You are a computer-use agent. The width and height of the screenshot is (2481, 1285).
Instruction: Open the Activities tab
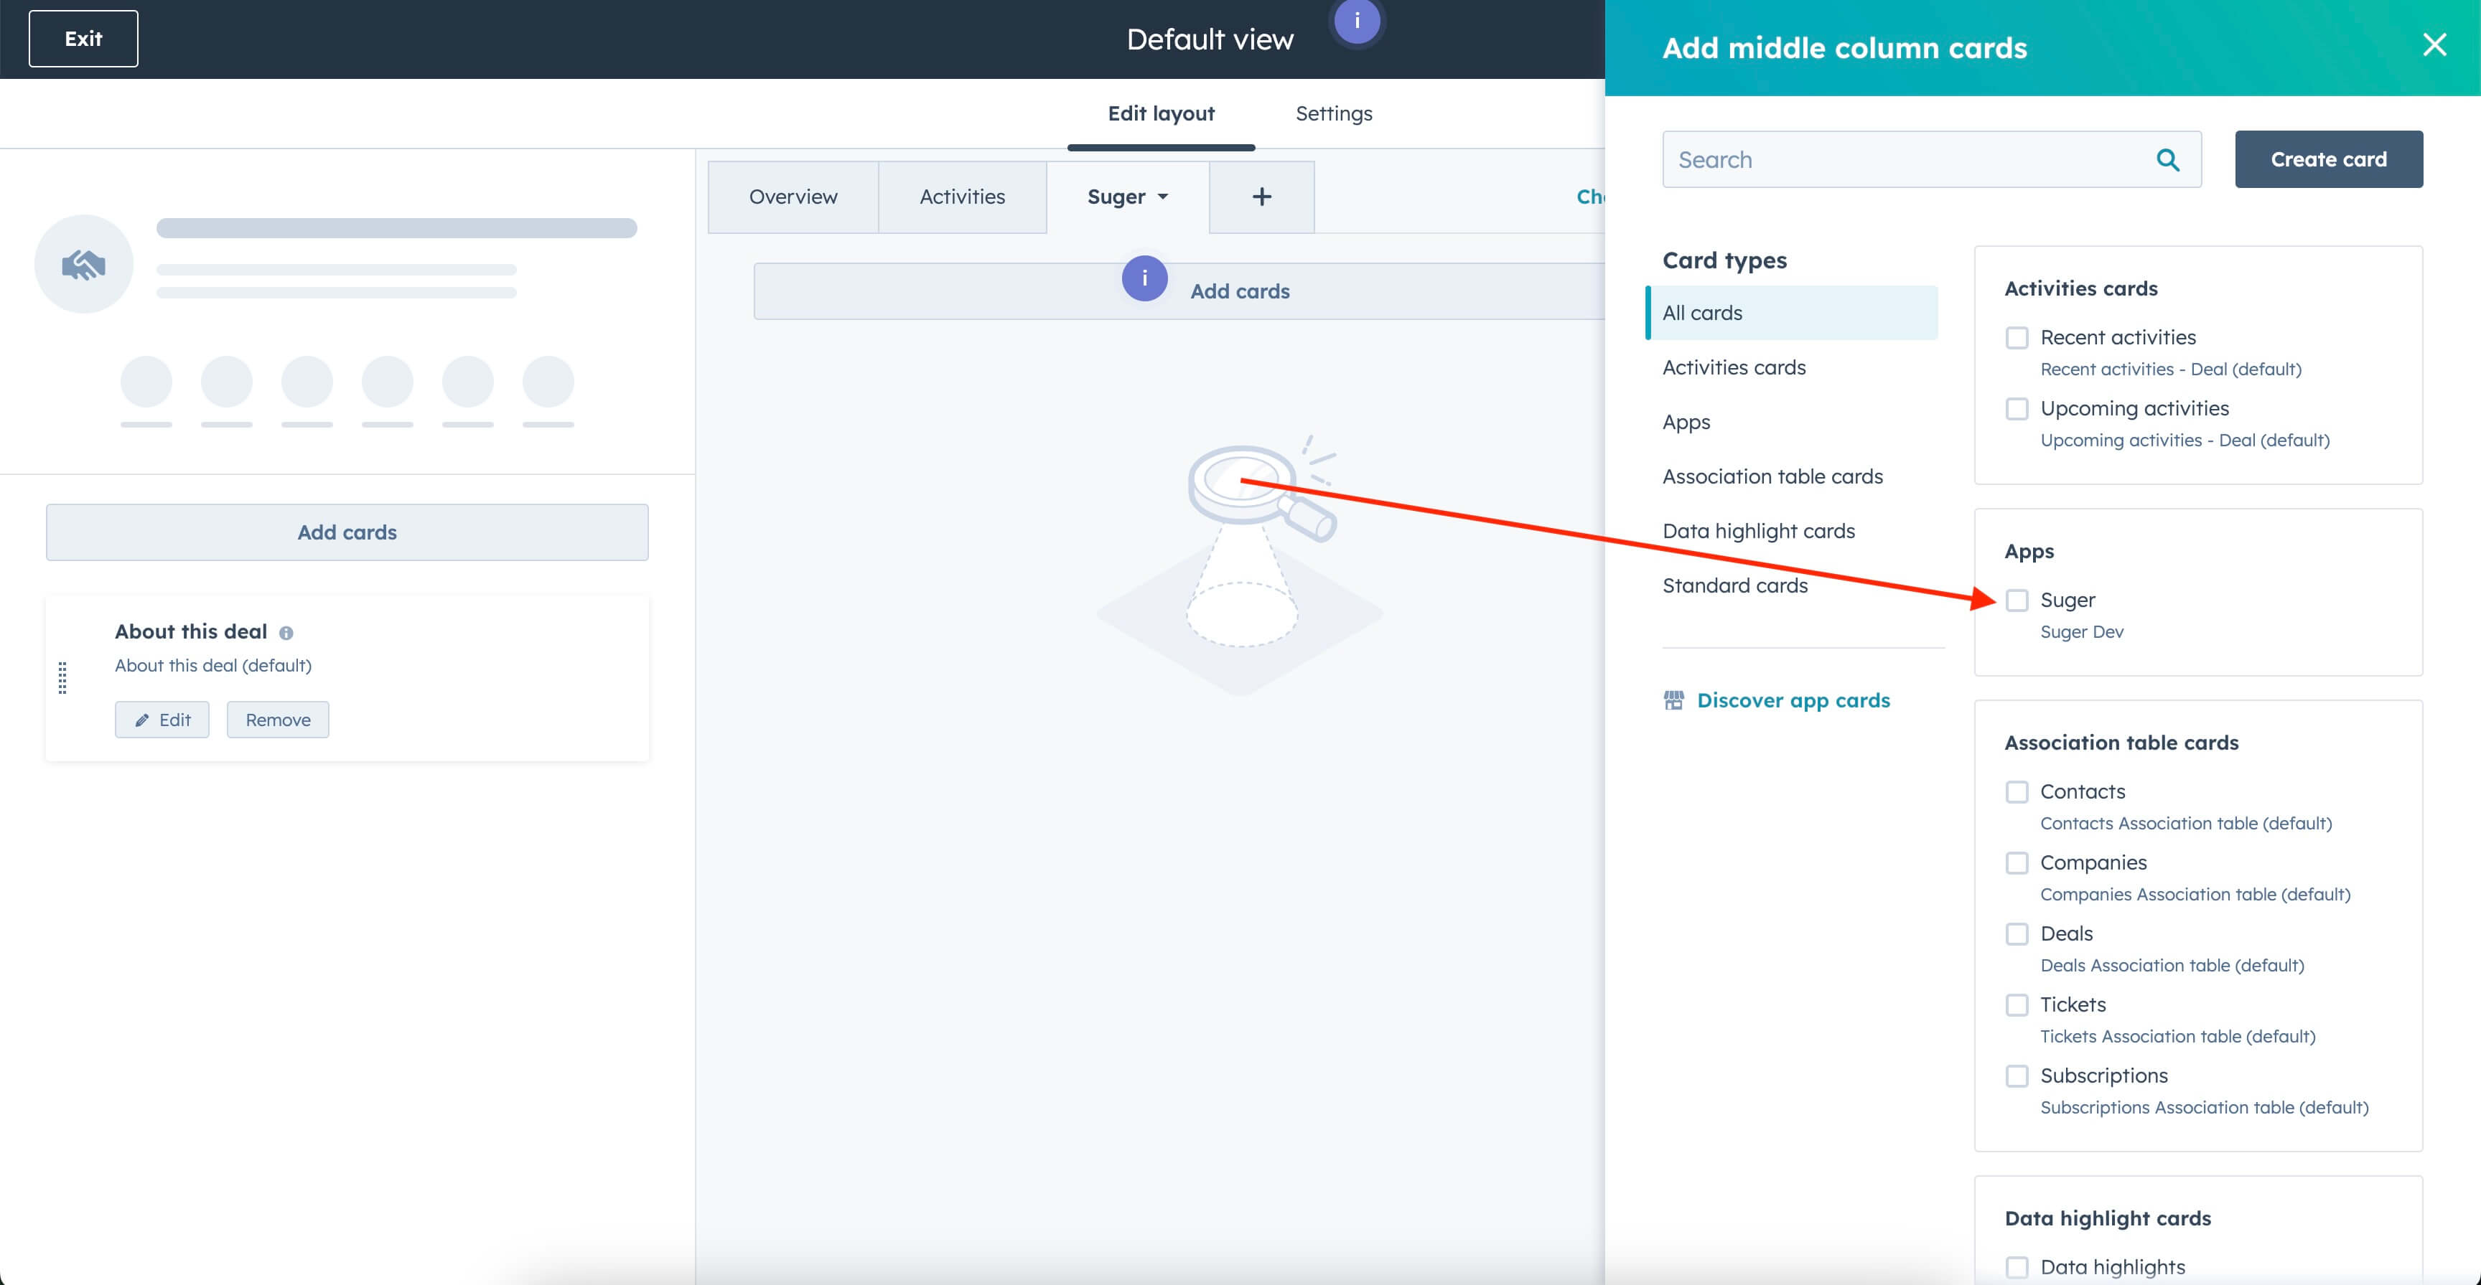pos(961,197)
